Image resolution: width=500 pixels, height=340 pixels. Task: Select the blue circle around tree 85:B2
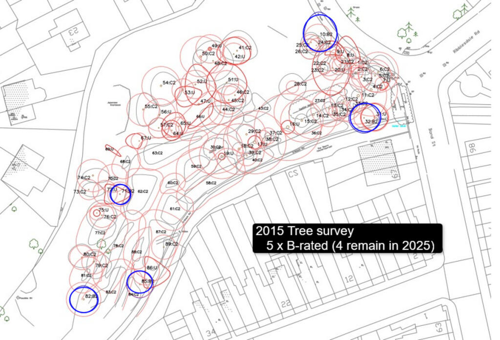point(140,282)
